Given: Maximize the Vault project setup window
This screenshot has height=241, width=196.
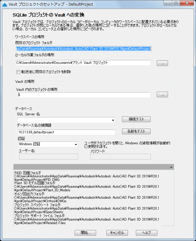Looking at the screenshot, I should tap(176, 3).
